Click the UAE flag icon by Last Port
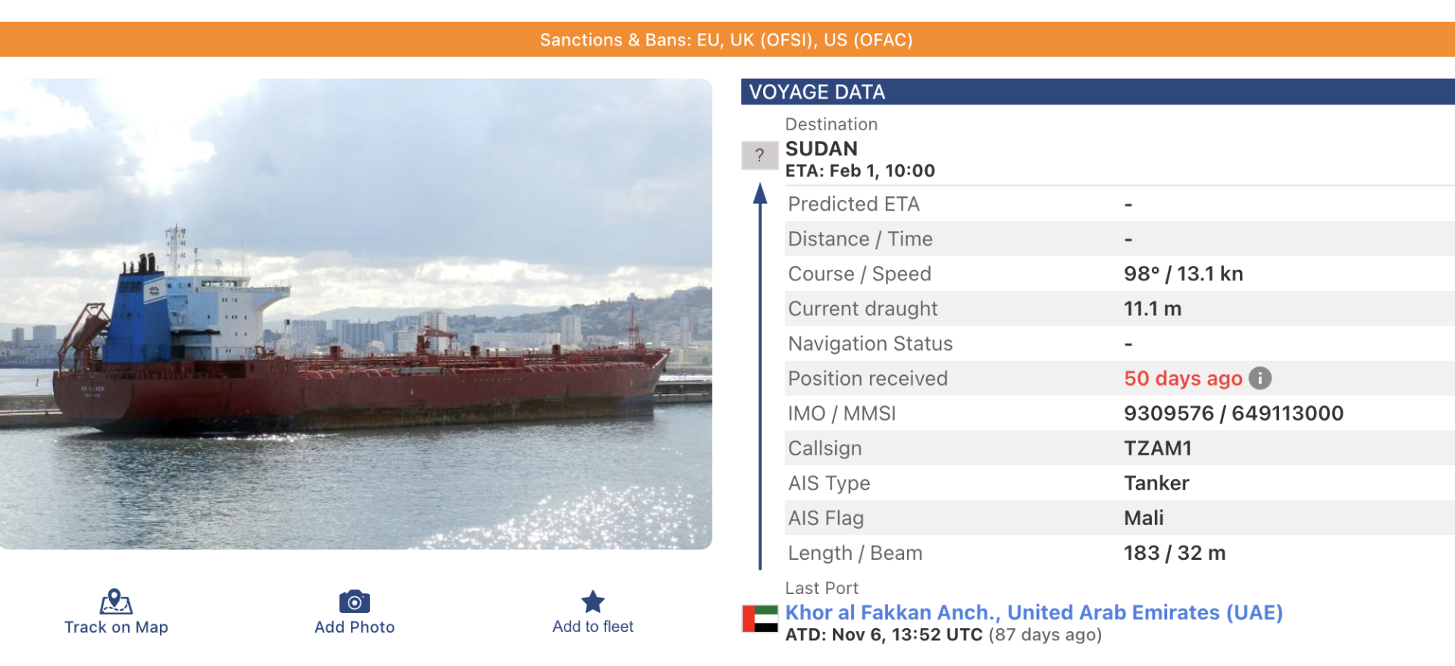Image resolution: width=1455 pixels, height=666 pixels. (x=759, y=618)
